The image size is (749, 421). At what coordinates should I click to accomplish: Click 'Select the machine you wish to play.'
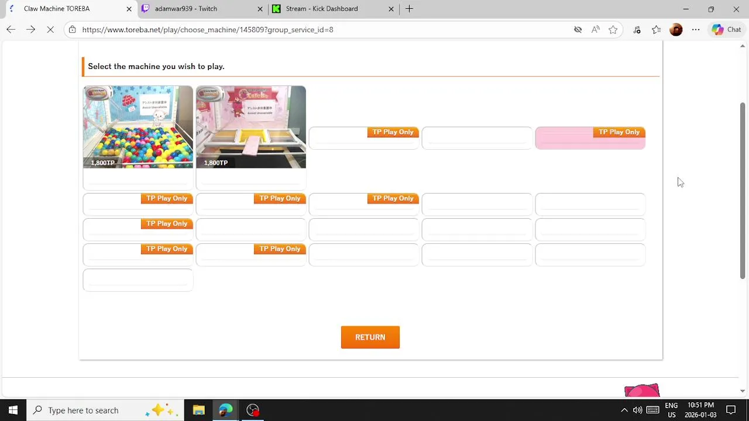pos(156,66)
